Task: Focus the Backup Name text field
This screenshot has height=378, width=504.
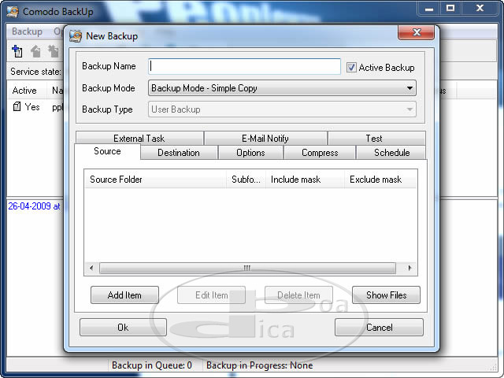Action: click(244, 67)
